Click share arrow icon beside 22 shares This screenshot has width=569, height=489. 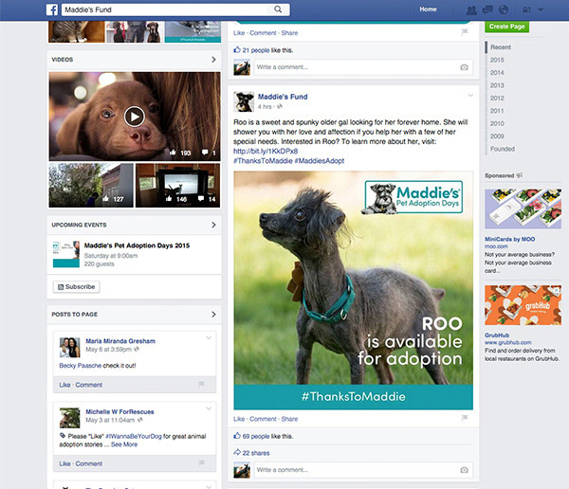[237, 452]
